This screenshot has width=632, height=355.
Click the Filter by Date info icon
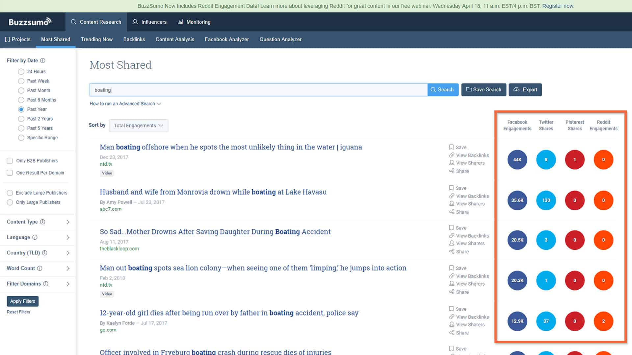tap(43, 60)
